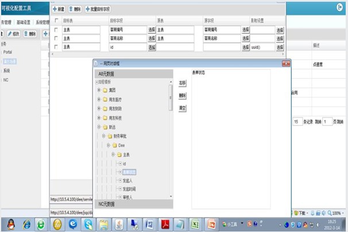Open the A8元数据 accordion panel

(x=134, y=74)
